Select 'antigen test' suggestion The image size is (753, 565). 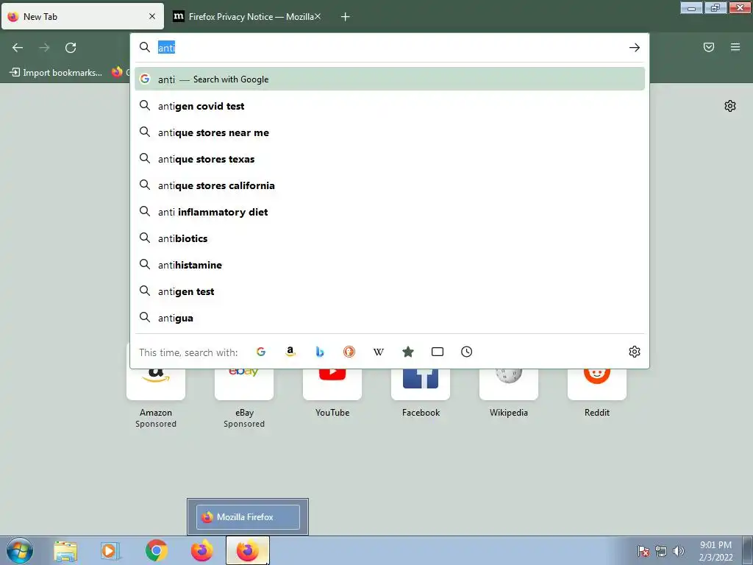[390, 291]
